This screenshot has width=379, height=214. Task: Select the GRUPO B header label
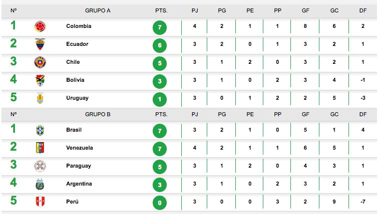pyautogui.click(x=98, y=114)
